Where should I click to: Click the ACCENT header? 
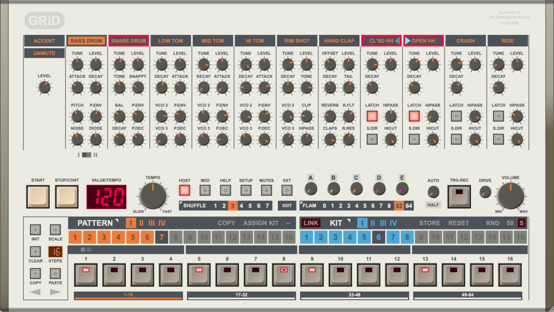point(44,41)
